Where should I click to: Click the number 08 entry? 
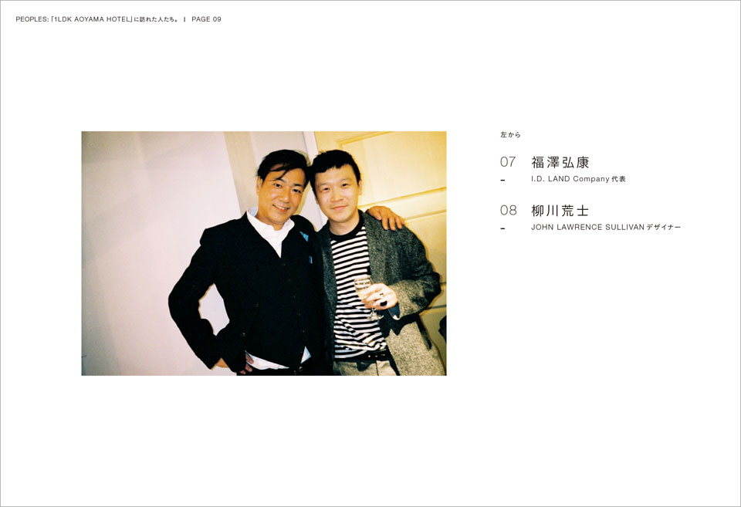509,210
